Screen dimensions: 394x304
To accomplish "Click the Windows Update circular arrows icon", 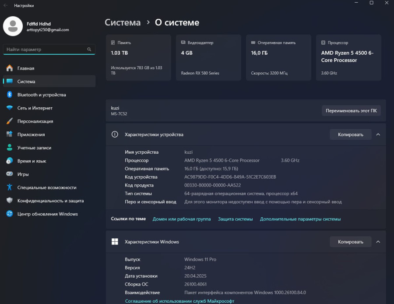I will [x=10, y=214].
